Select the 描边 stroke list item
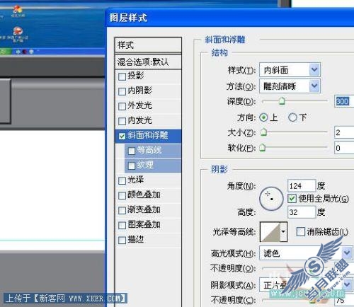Viewport: 354px width, 307px height. 148,240
